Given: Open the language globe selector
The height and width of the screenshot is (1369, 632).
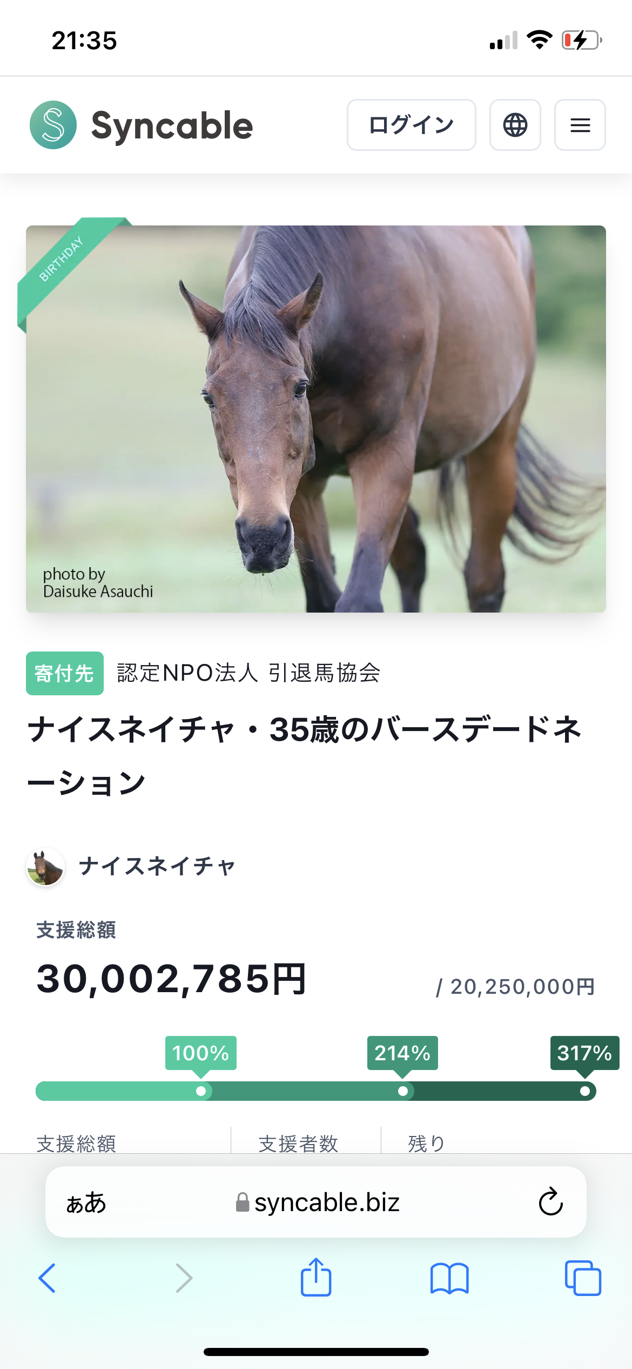Looking at the screenshot, I should click(x=515, y=125).
